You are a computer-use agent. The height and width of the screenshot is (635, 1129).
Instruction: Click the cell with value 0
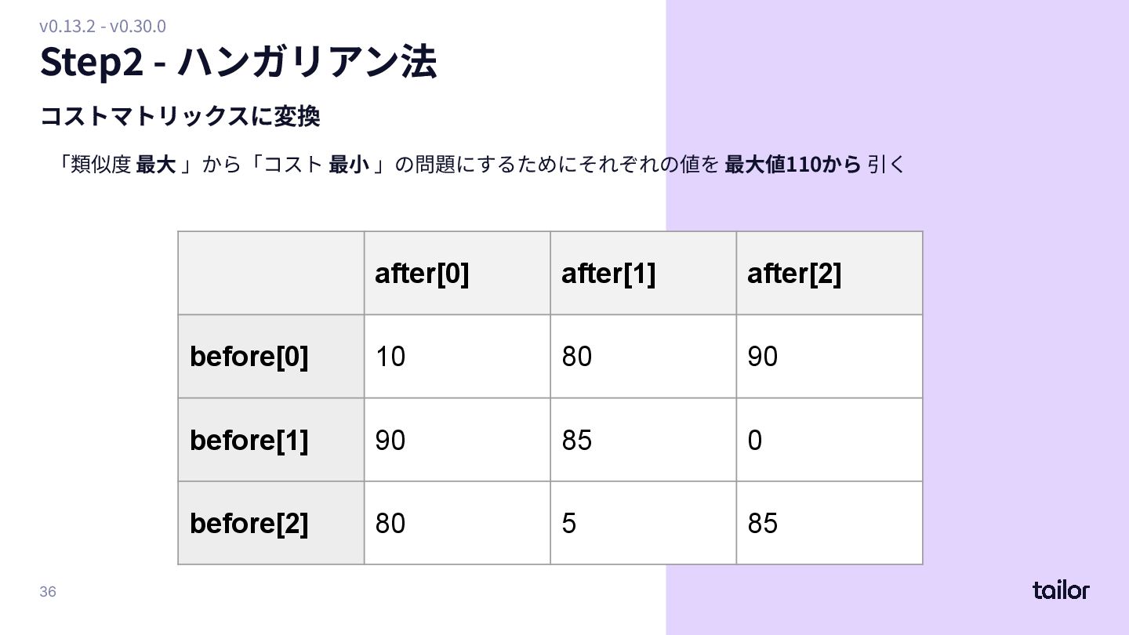830,440
